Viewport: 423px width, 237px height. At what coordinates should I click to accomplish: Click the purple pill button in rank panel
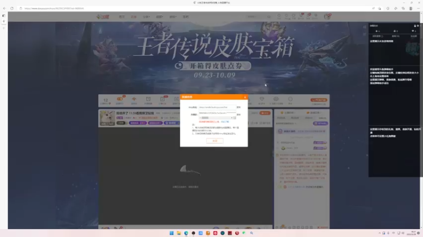320,123
